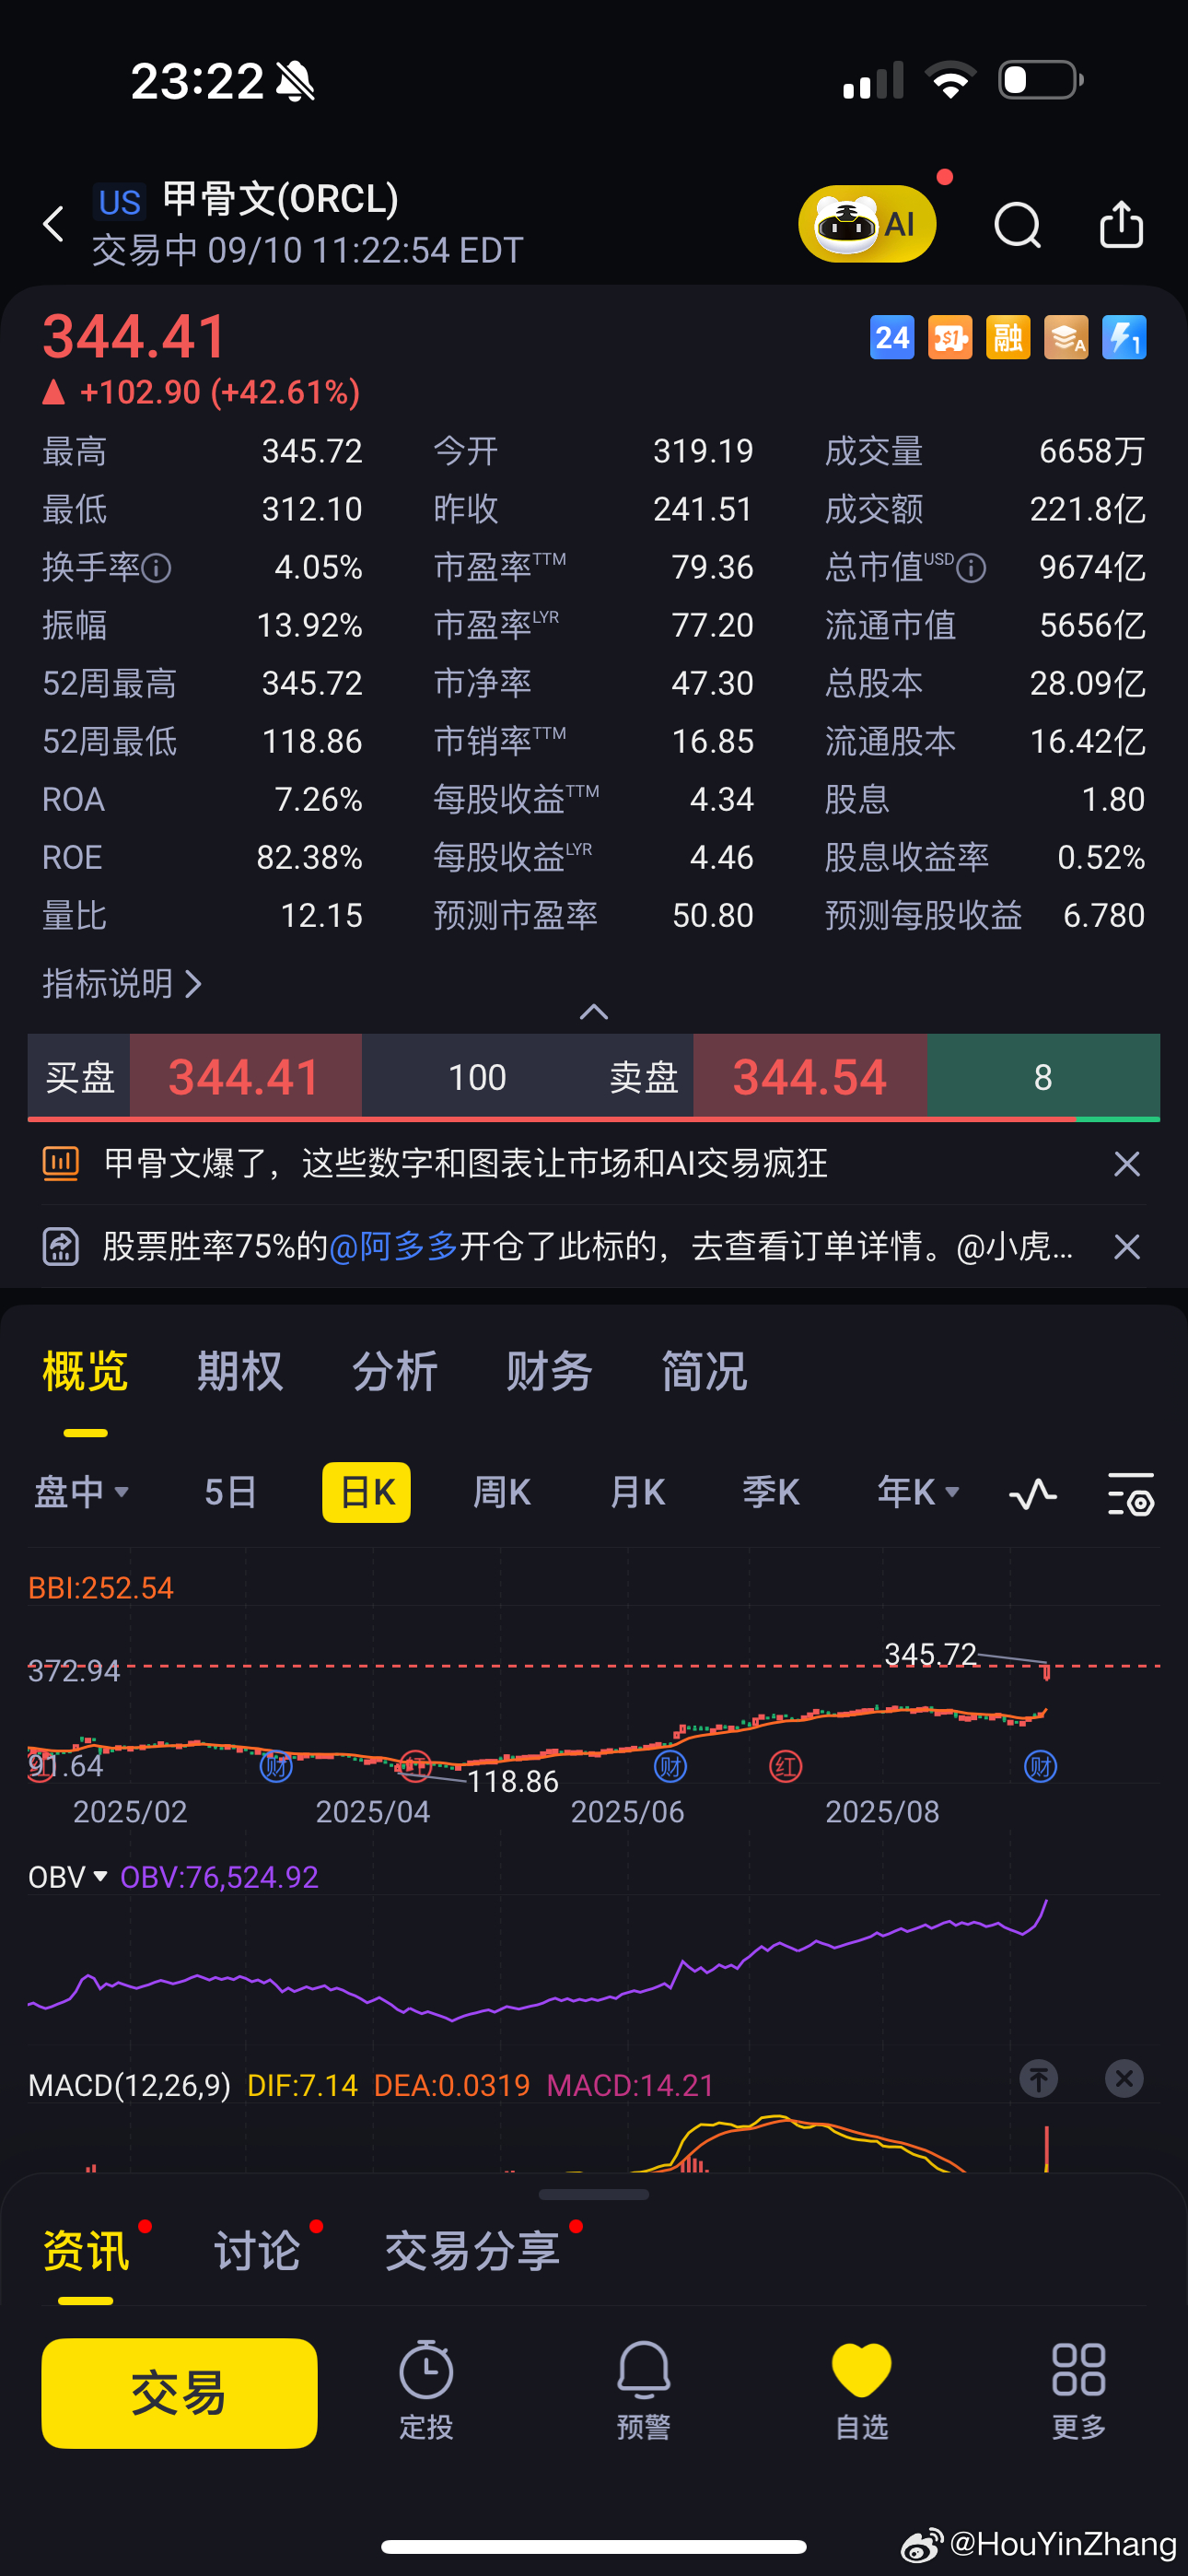Tap @阿多多 user mention link

pos(393,1246)
